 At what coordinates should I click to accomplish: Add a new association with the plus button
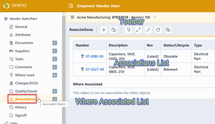[x=104, y=30]
